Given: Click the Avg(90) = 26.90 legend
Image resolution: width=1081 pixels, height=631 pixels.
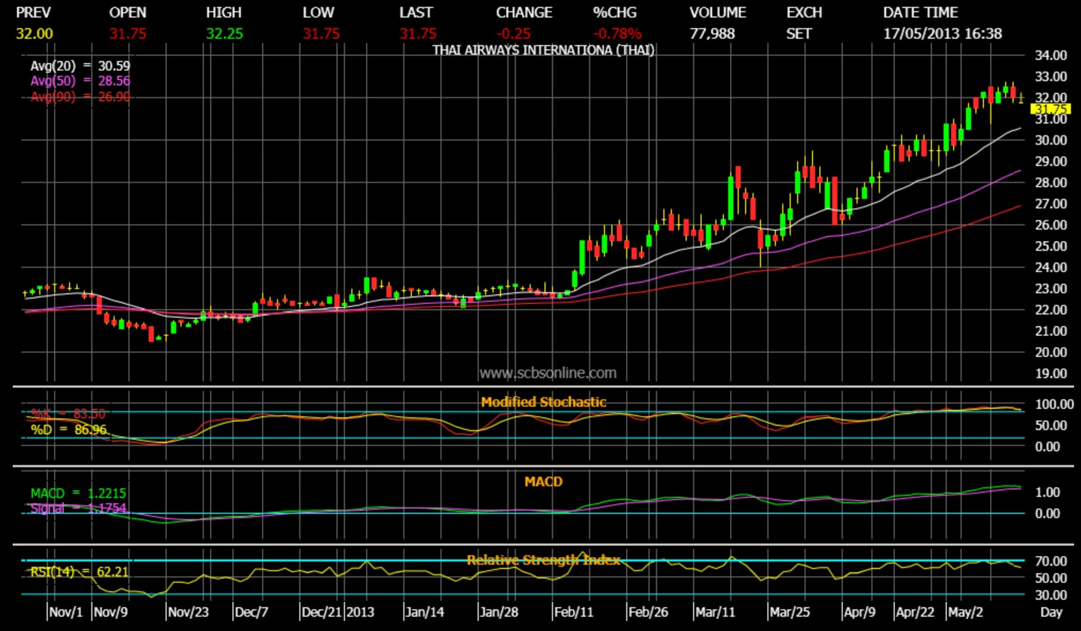Looking at the screenshot, I should 80,97.
